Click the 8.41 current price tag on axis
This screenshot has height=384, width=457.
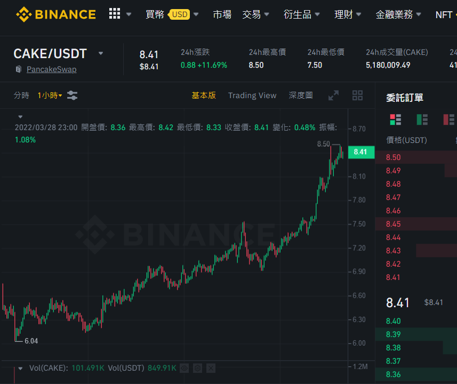pos(361,152)
